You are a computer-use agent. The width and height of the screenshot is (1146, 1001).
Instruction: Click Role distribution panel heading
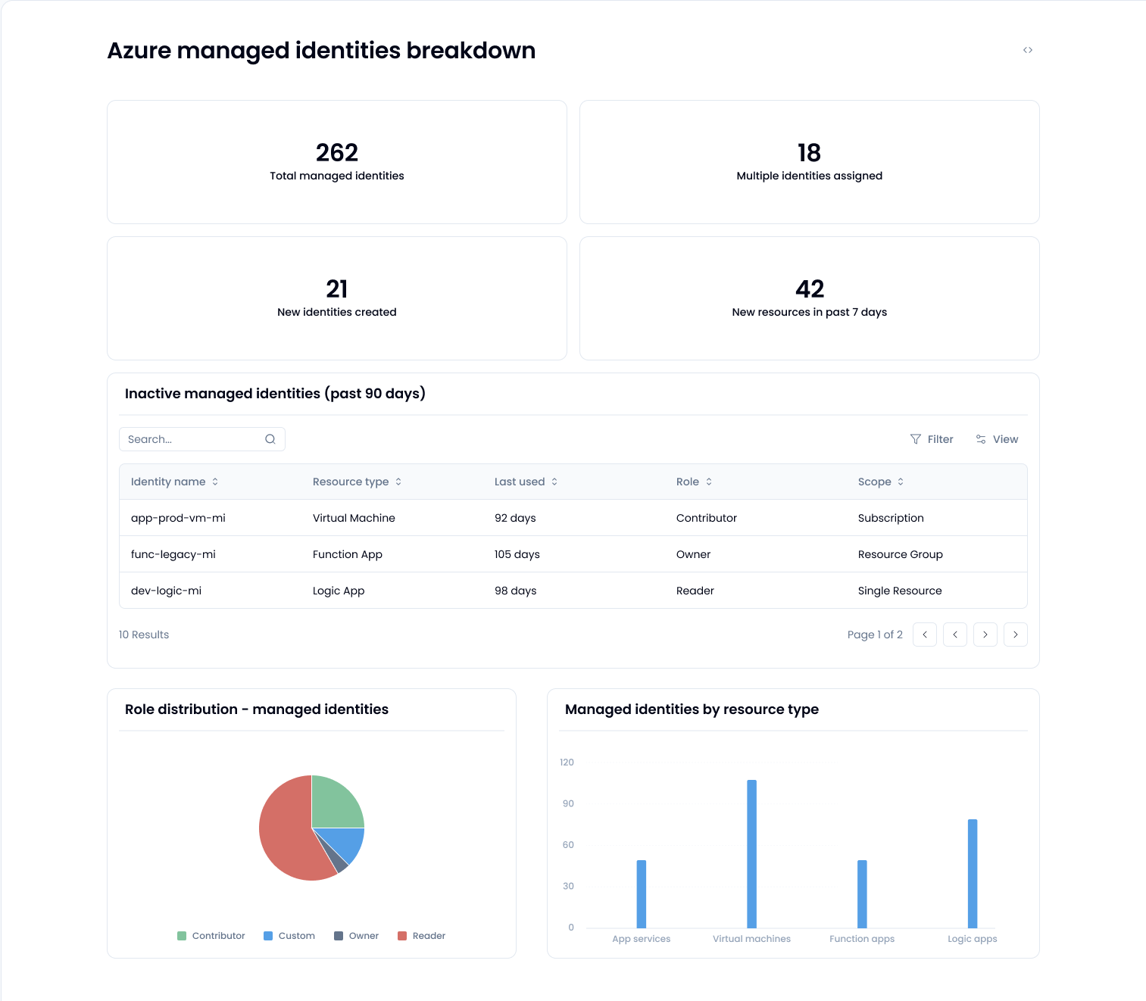tap(257, 709)
